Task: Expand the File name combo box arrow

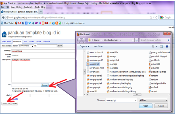Action: pyautogui.click(x=136, y=100)
